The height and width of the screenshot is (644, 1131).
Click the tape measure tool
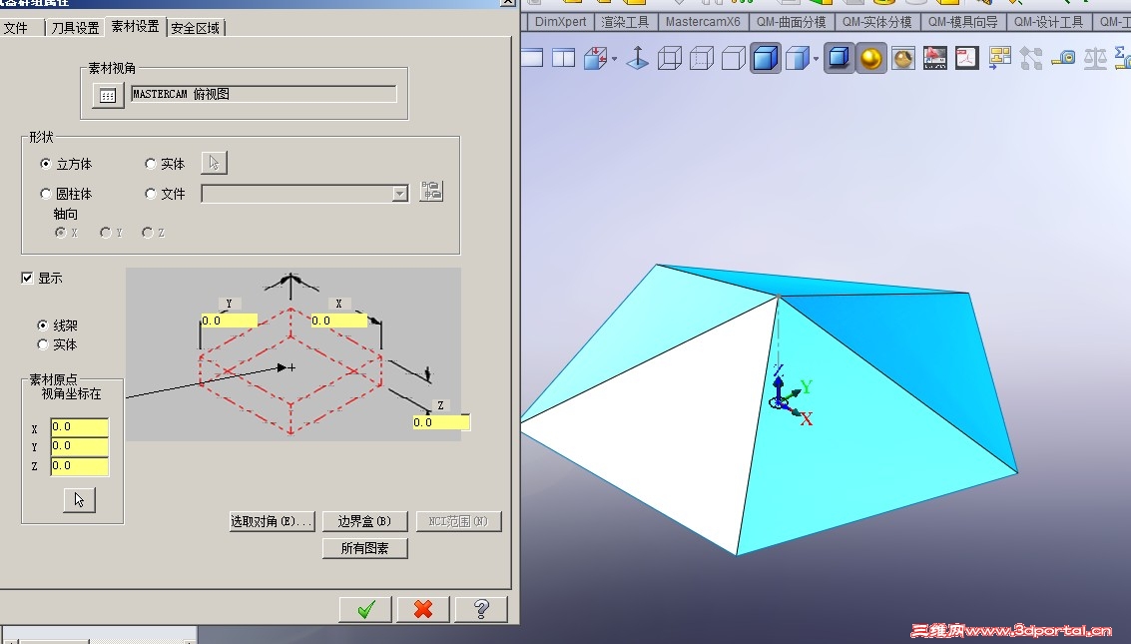1063,58
